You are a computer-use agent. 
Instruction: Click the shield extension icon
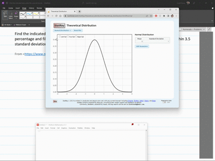(x=160, y=16)
